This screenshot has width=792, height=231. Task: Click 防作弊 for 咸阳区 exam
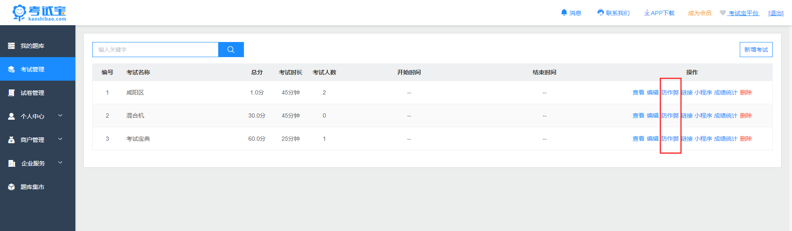pos(670,92)
